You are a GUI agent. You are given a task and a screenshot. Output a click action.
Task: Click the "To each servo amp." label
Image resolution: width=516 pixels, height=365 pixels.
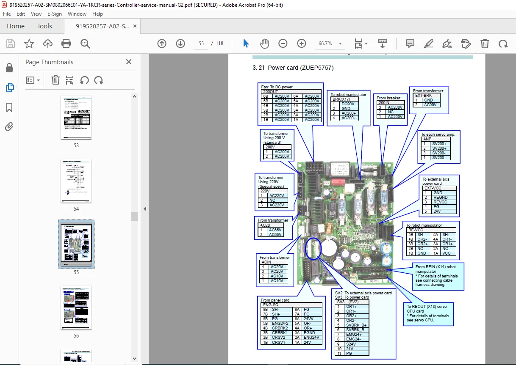(438, 134)
